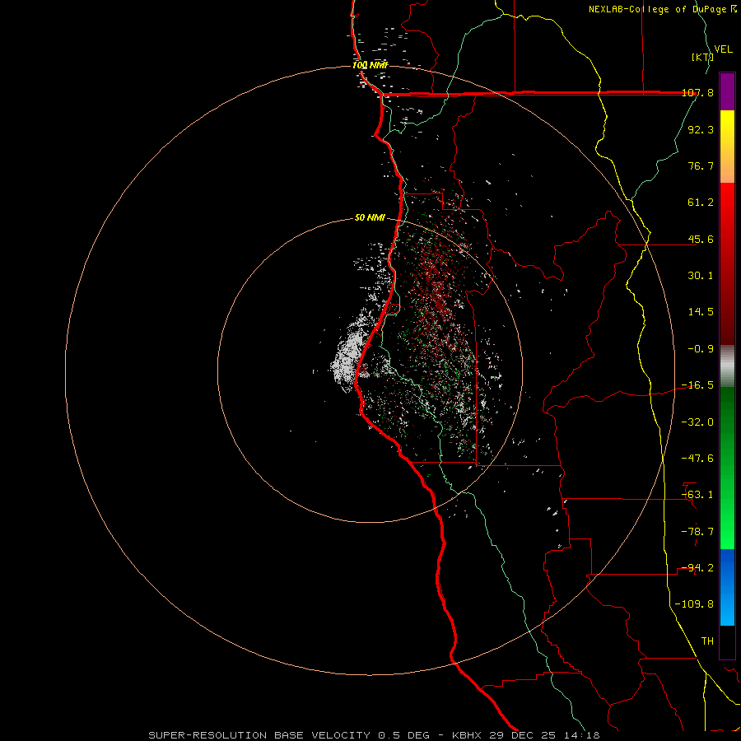This screenshot has width=741, height=741.
Task: Click the blue segment of color bar
Action: tap(727, 587)
